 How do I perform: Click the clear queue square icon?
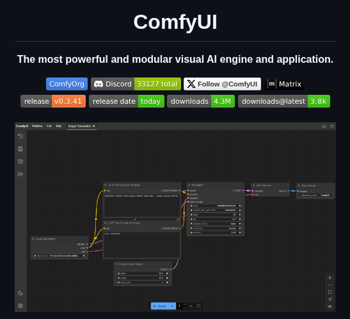198,306
